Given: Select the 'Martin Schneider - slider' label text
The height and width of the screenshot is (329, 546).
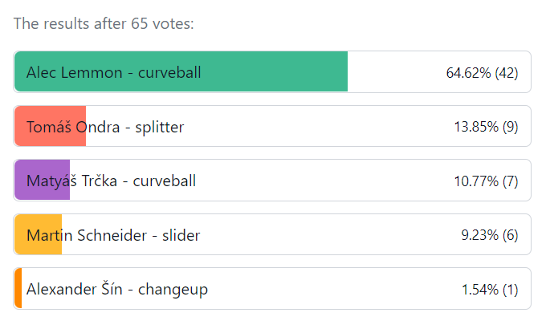Looking at the screenshot, I should pos(113,235).
